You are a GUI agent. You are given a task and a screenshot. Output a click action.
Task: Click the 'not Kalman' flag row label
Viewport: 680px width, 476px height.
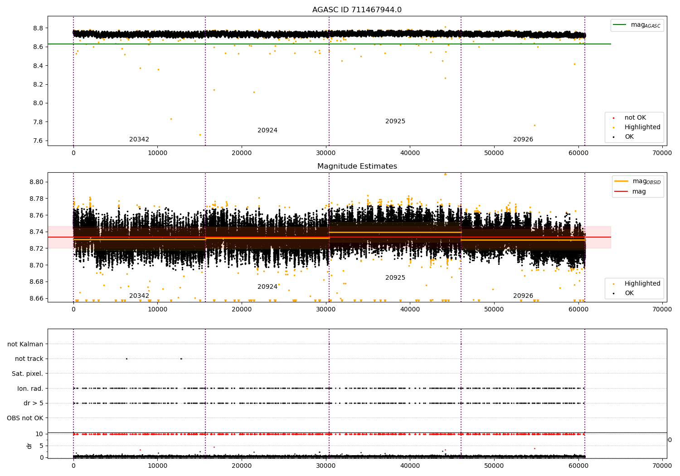pos(25,345)
